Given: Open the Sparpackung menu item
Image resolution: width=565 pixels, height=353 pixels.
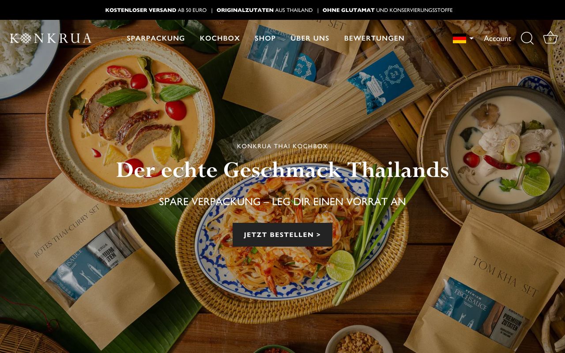Looking at the screenshot, I should 156,38.
